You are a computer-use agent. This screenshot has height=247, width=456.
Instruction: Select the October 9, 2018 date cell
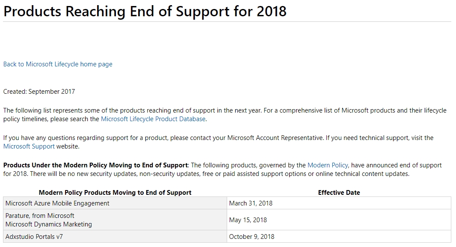click(252, 237)
